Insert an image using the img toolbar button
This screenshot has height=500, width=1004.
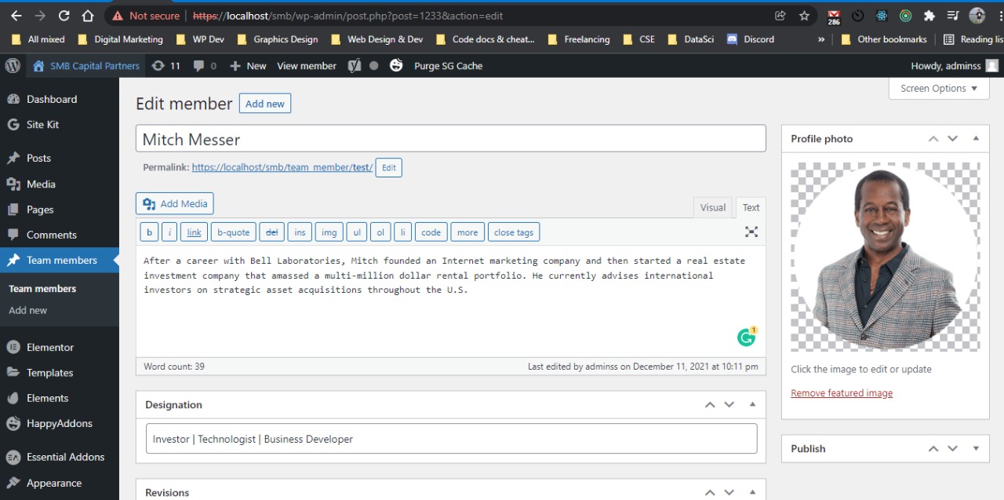[329, 232]
